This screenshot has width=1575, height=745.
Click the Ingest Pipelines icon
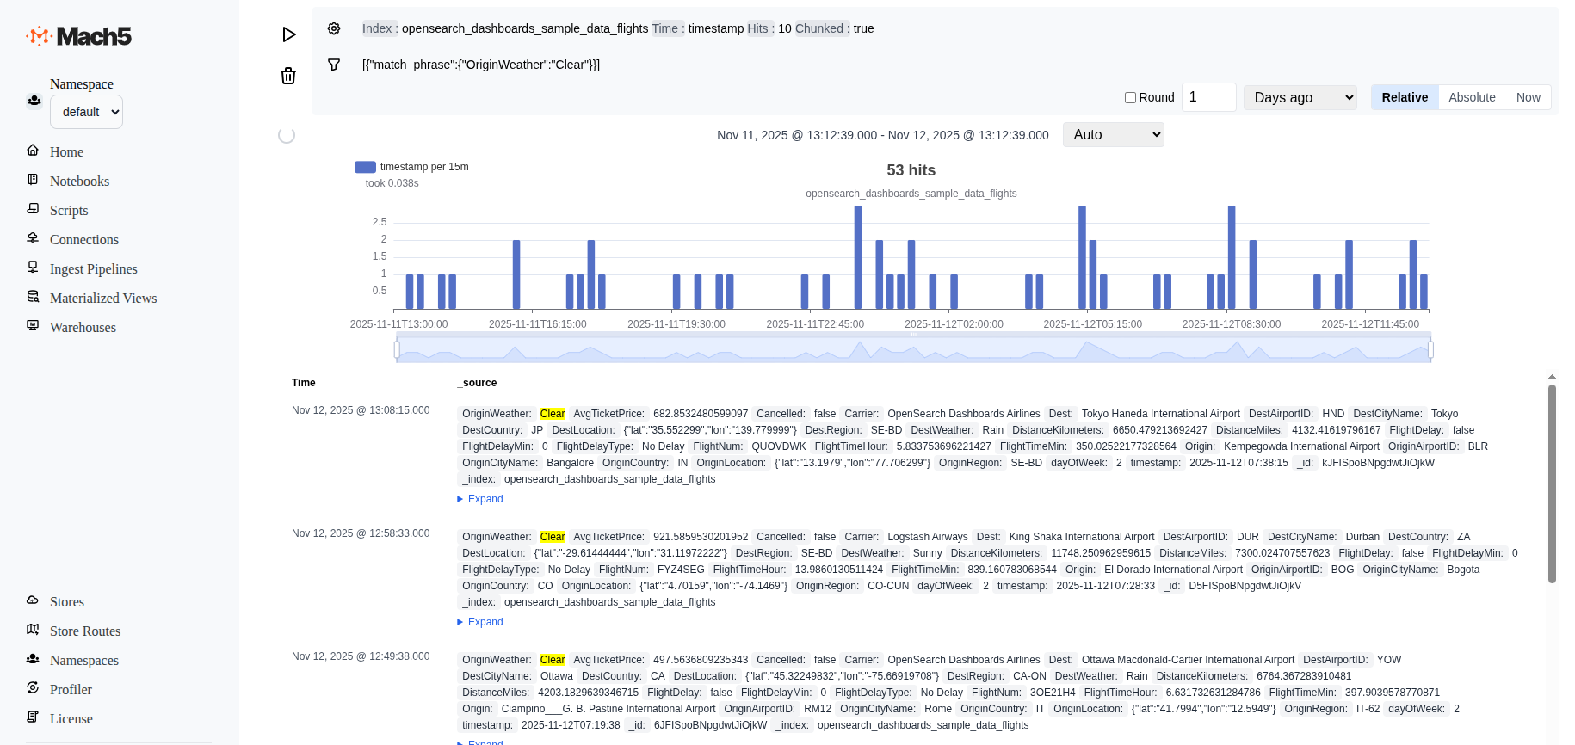pos(33,268)
